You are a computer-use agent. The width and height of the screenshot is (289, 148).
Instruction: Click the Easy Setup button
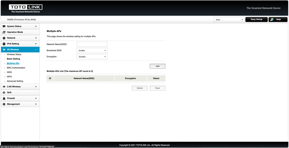coord(256,20)
